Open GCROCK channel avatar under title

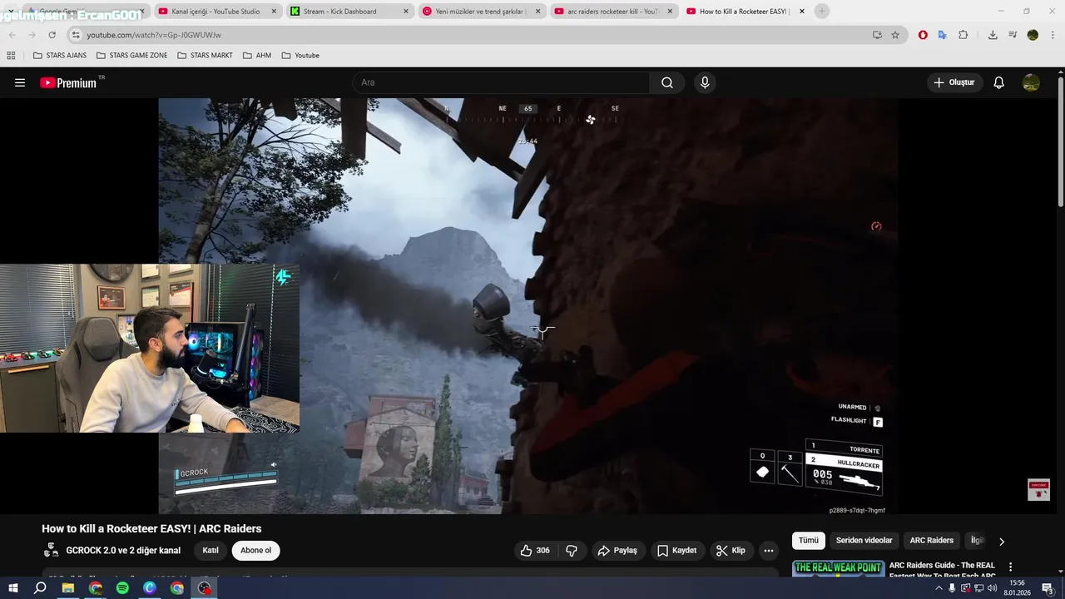[x=52, y=550]
